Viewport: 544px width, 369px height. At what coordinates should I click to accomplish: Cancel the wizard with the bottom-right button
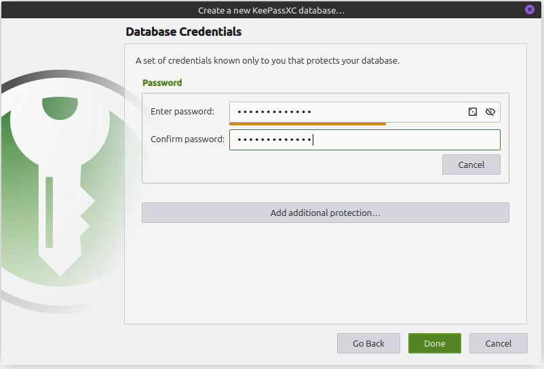[x=498, y=343]
